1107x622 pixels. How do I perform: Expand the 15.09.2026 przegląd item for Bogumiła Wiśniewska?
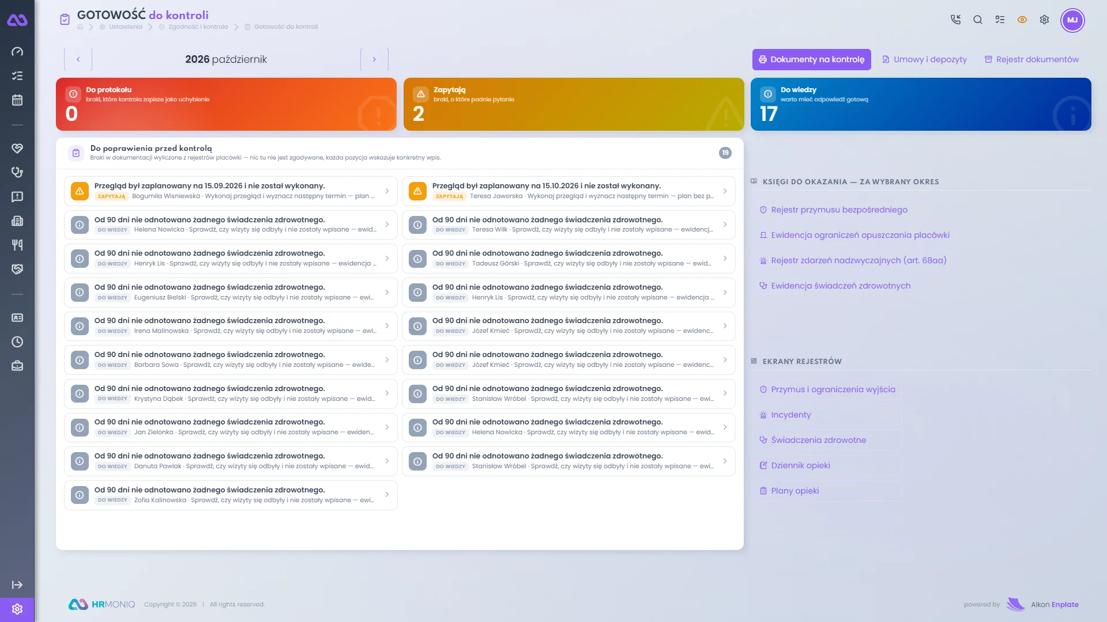[x=231, y=191]
